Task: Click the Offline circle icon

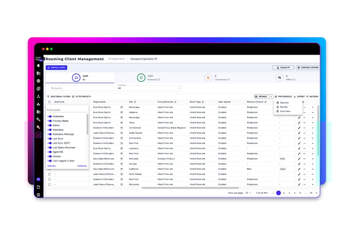Action: click(279, 78)
